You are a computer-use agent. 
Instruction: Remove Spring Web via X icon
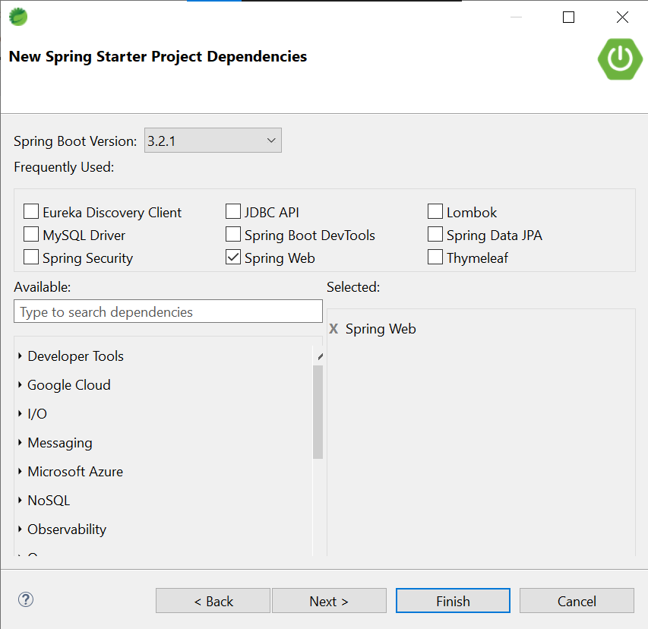click(x=333, y=329)
